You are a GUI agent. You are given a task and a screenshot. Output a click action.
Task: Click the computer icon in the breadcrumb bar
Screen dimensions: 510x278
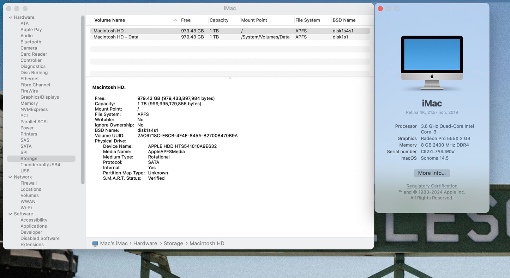click(95, 243)
